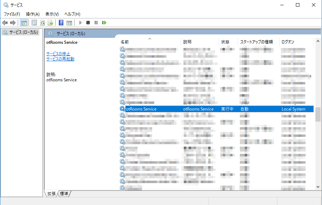Click the Forward arrow toolbar icon
Image resolution: width=322 pixels, height=205 pixels.
click(x=13, y=23)
